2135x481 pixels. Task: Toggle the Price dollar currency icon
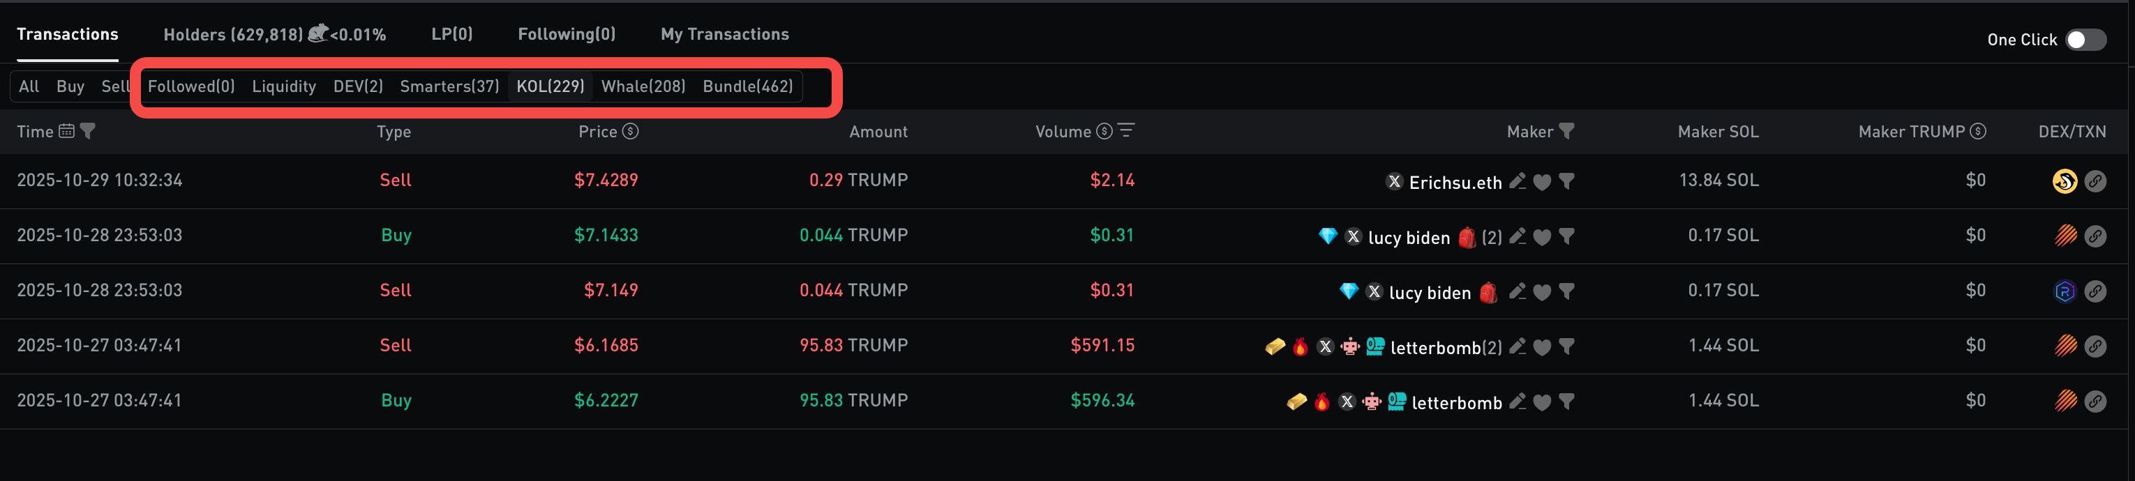pyautogui.click(x=631, y=131)
